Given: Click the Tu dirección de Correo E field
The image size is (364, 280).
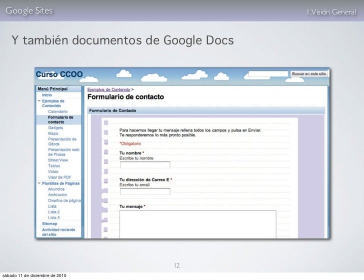Looking at the screenshot, I should point(145,192).
